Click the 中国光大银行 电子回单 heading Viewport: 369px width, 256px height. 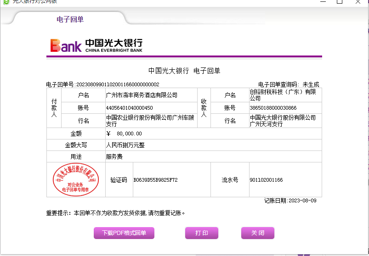184,71
